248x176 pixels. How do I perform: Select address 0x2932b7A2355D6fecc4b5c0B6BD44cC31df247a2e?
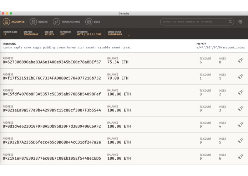click(x=52, y=143)
